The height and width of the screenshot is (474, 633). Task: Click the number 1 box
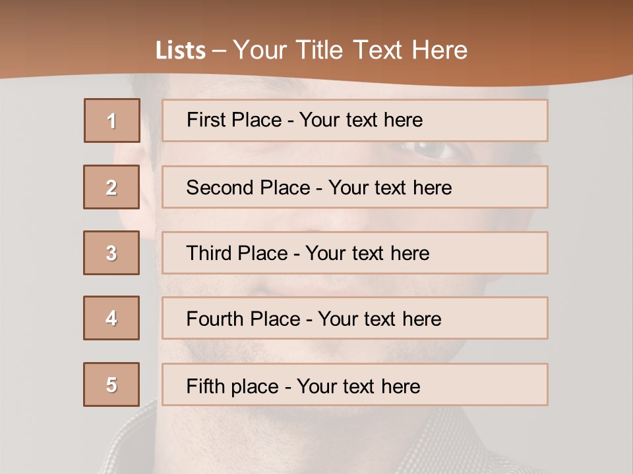pos(112,120)
